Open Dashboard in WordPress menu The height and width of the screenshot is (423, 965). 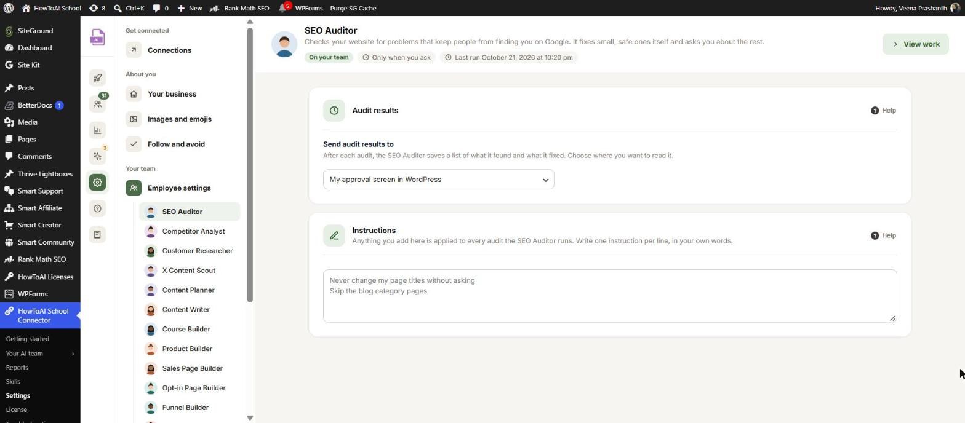tap(40, 48)
